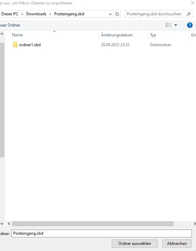Click the view layout icon
The height and width of the screenshot is (251, 196).
(x=168, y=25)
